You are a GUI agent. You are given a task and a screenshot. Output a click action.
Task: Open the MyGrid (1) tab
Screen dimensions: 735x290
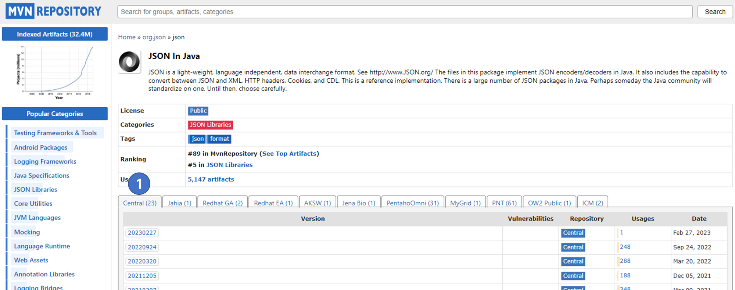point(465,203)
